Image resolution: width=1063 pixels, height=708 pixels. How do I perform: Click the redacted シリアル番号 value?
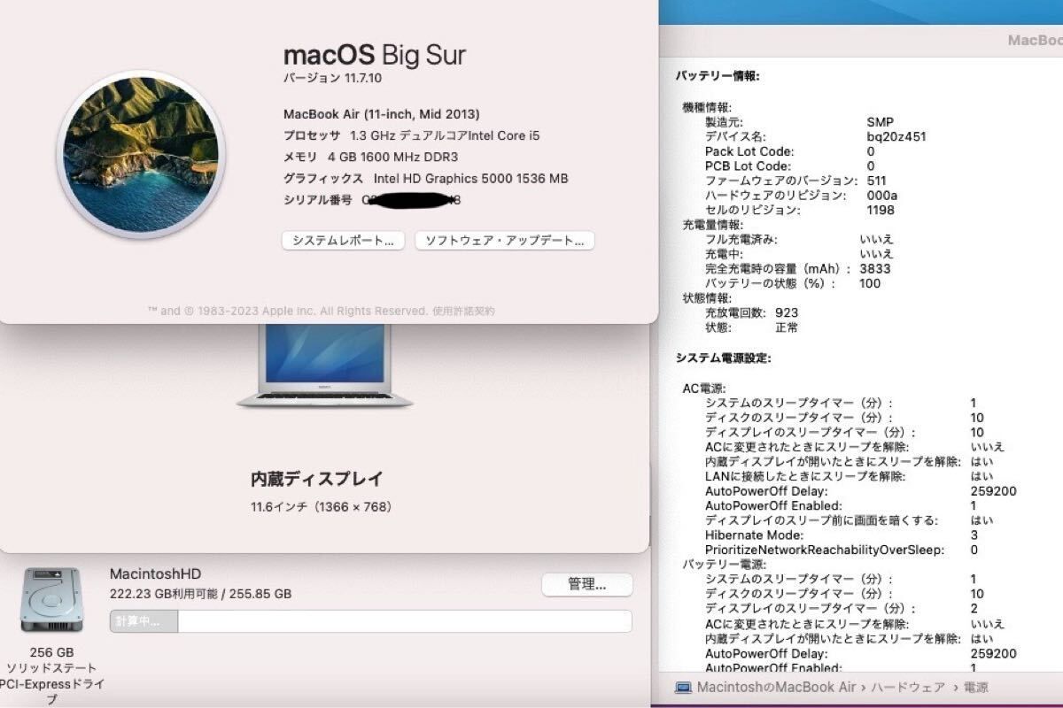tap(411, 200)
